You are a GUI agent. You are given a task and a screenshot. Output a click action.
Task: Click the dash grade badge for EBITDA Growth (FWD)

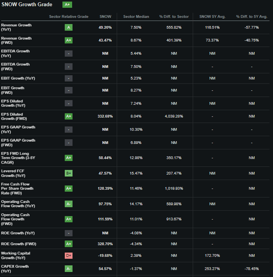(x=69, y=67)
